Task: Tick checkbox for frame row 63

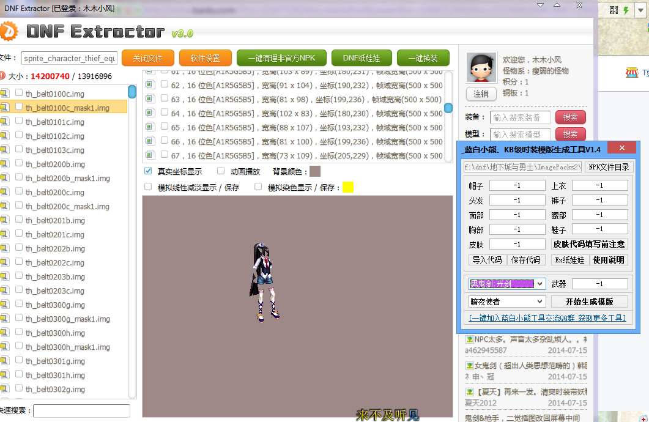Action: [165, 98]
